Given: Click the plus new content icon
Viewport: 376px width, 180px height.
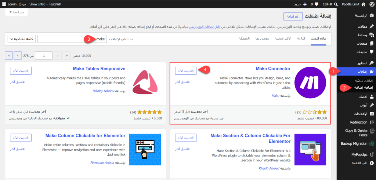Looking at the screenshot, I should tap(305, 4).
